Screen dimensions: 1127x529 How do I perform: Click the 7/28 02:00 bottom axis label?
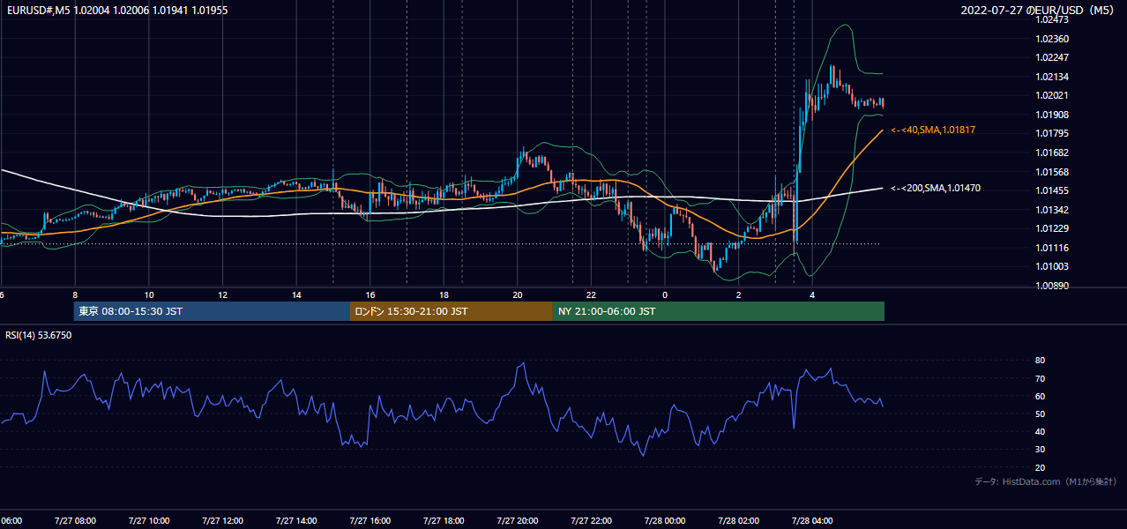pyautogui.click(x=739, y=520)
